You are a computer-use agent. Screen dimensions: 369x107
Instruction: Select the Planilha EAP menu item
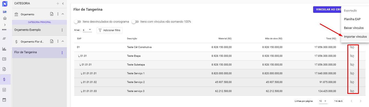point(352,19)
